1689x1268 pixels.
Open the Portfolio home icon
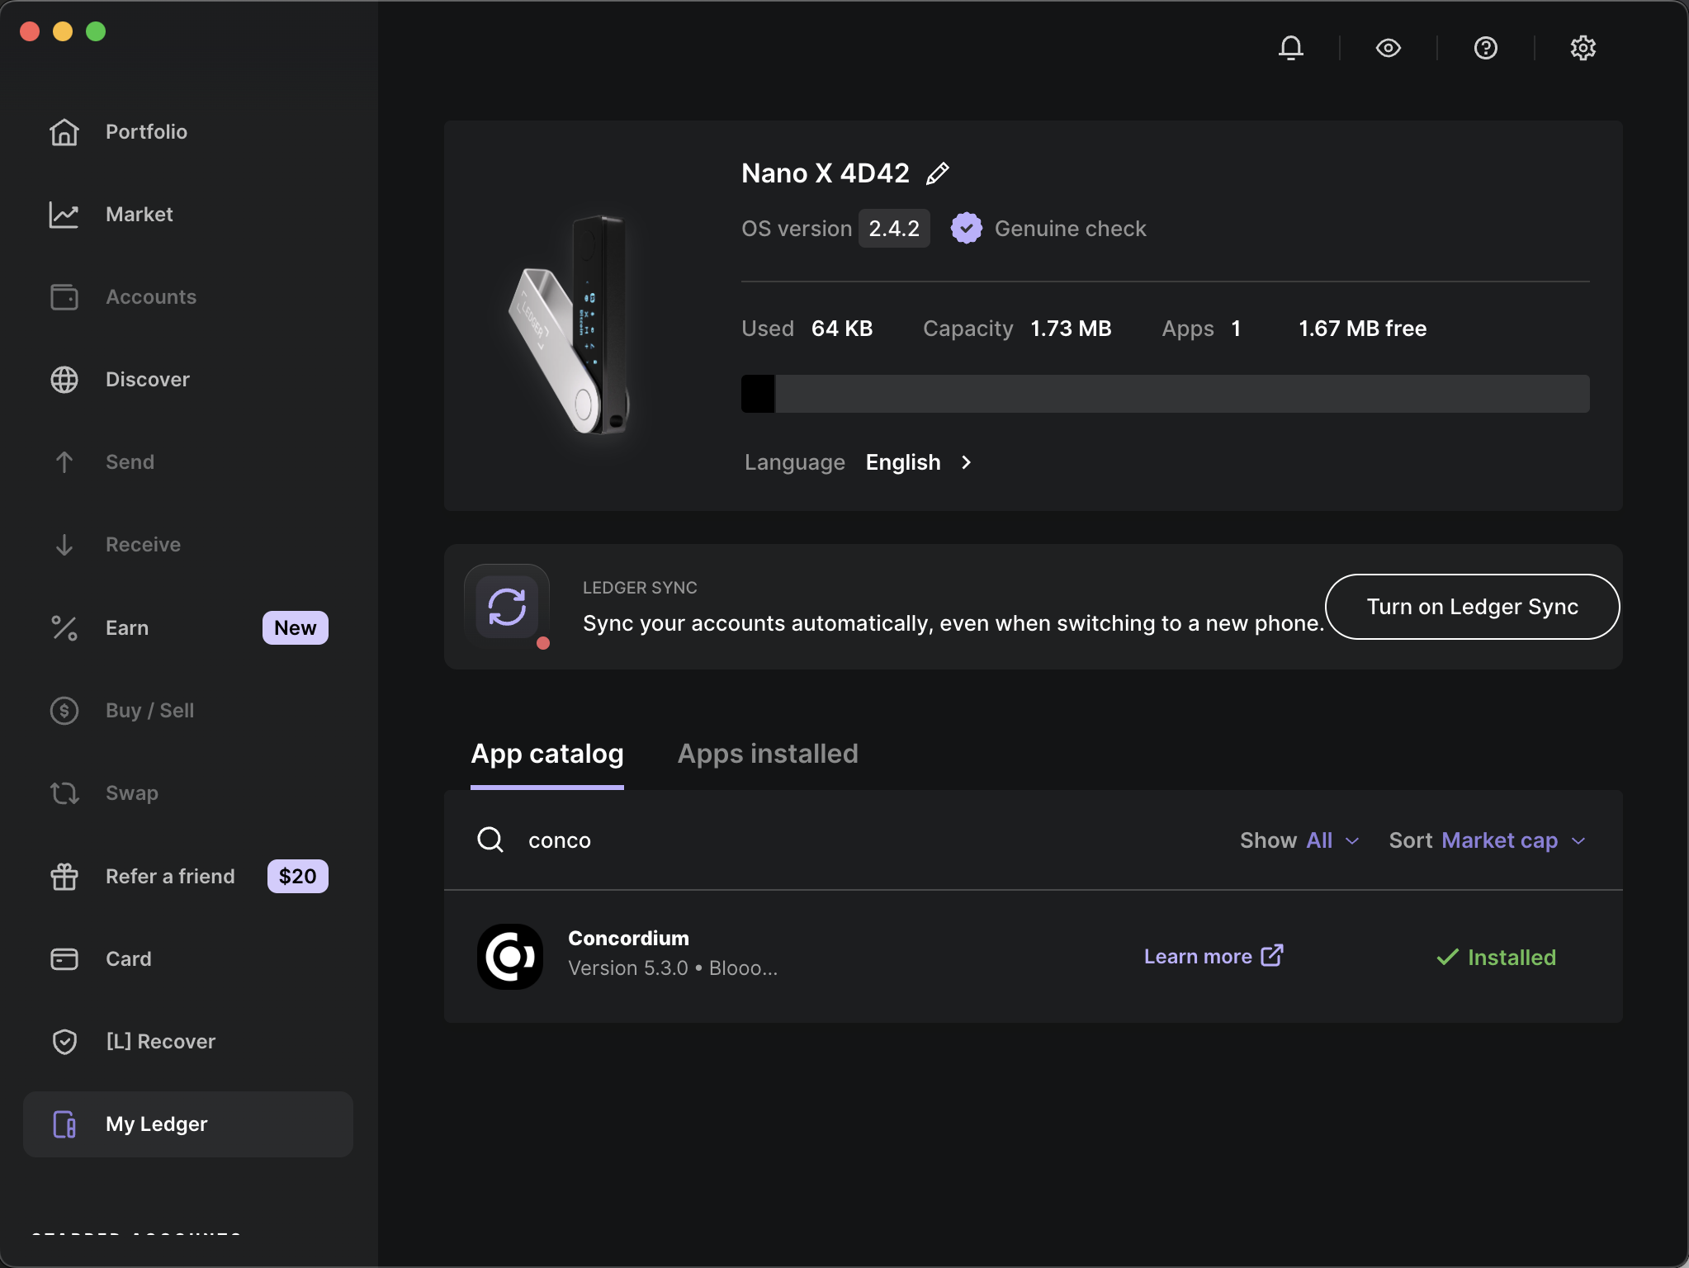tap(64, 132)
